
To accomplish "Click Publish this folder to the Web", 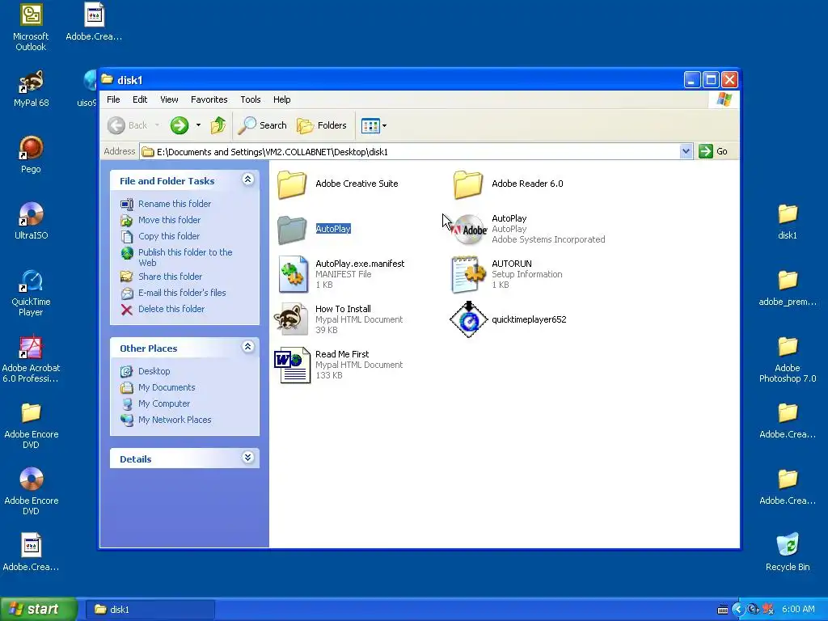I will click(x=185, y=258).
